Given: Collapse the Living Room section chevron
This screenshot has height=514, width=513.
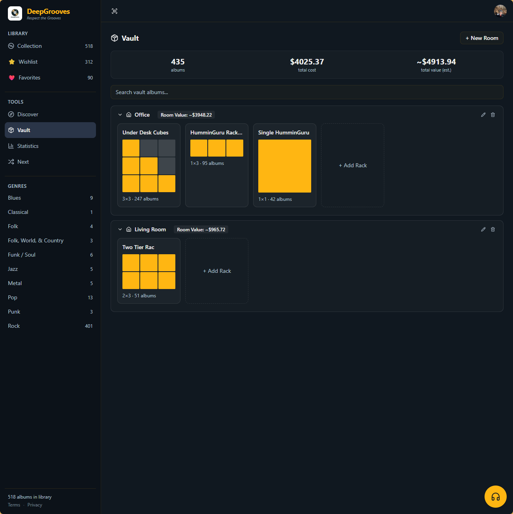Looking at the screenshot, I should [x=120, y=229].
